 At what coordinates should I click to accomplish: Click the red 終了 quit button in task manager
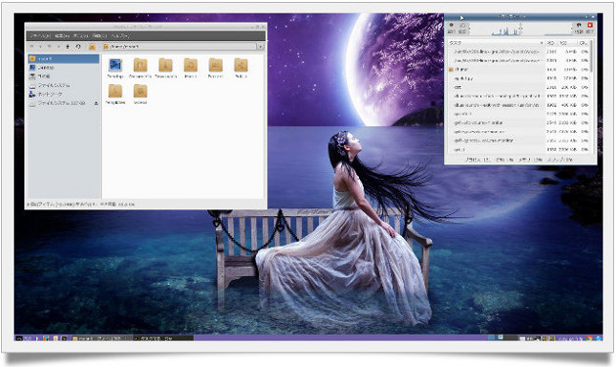click(x=590, y=28)
